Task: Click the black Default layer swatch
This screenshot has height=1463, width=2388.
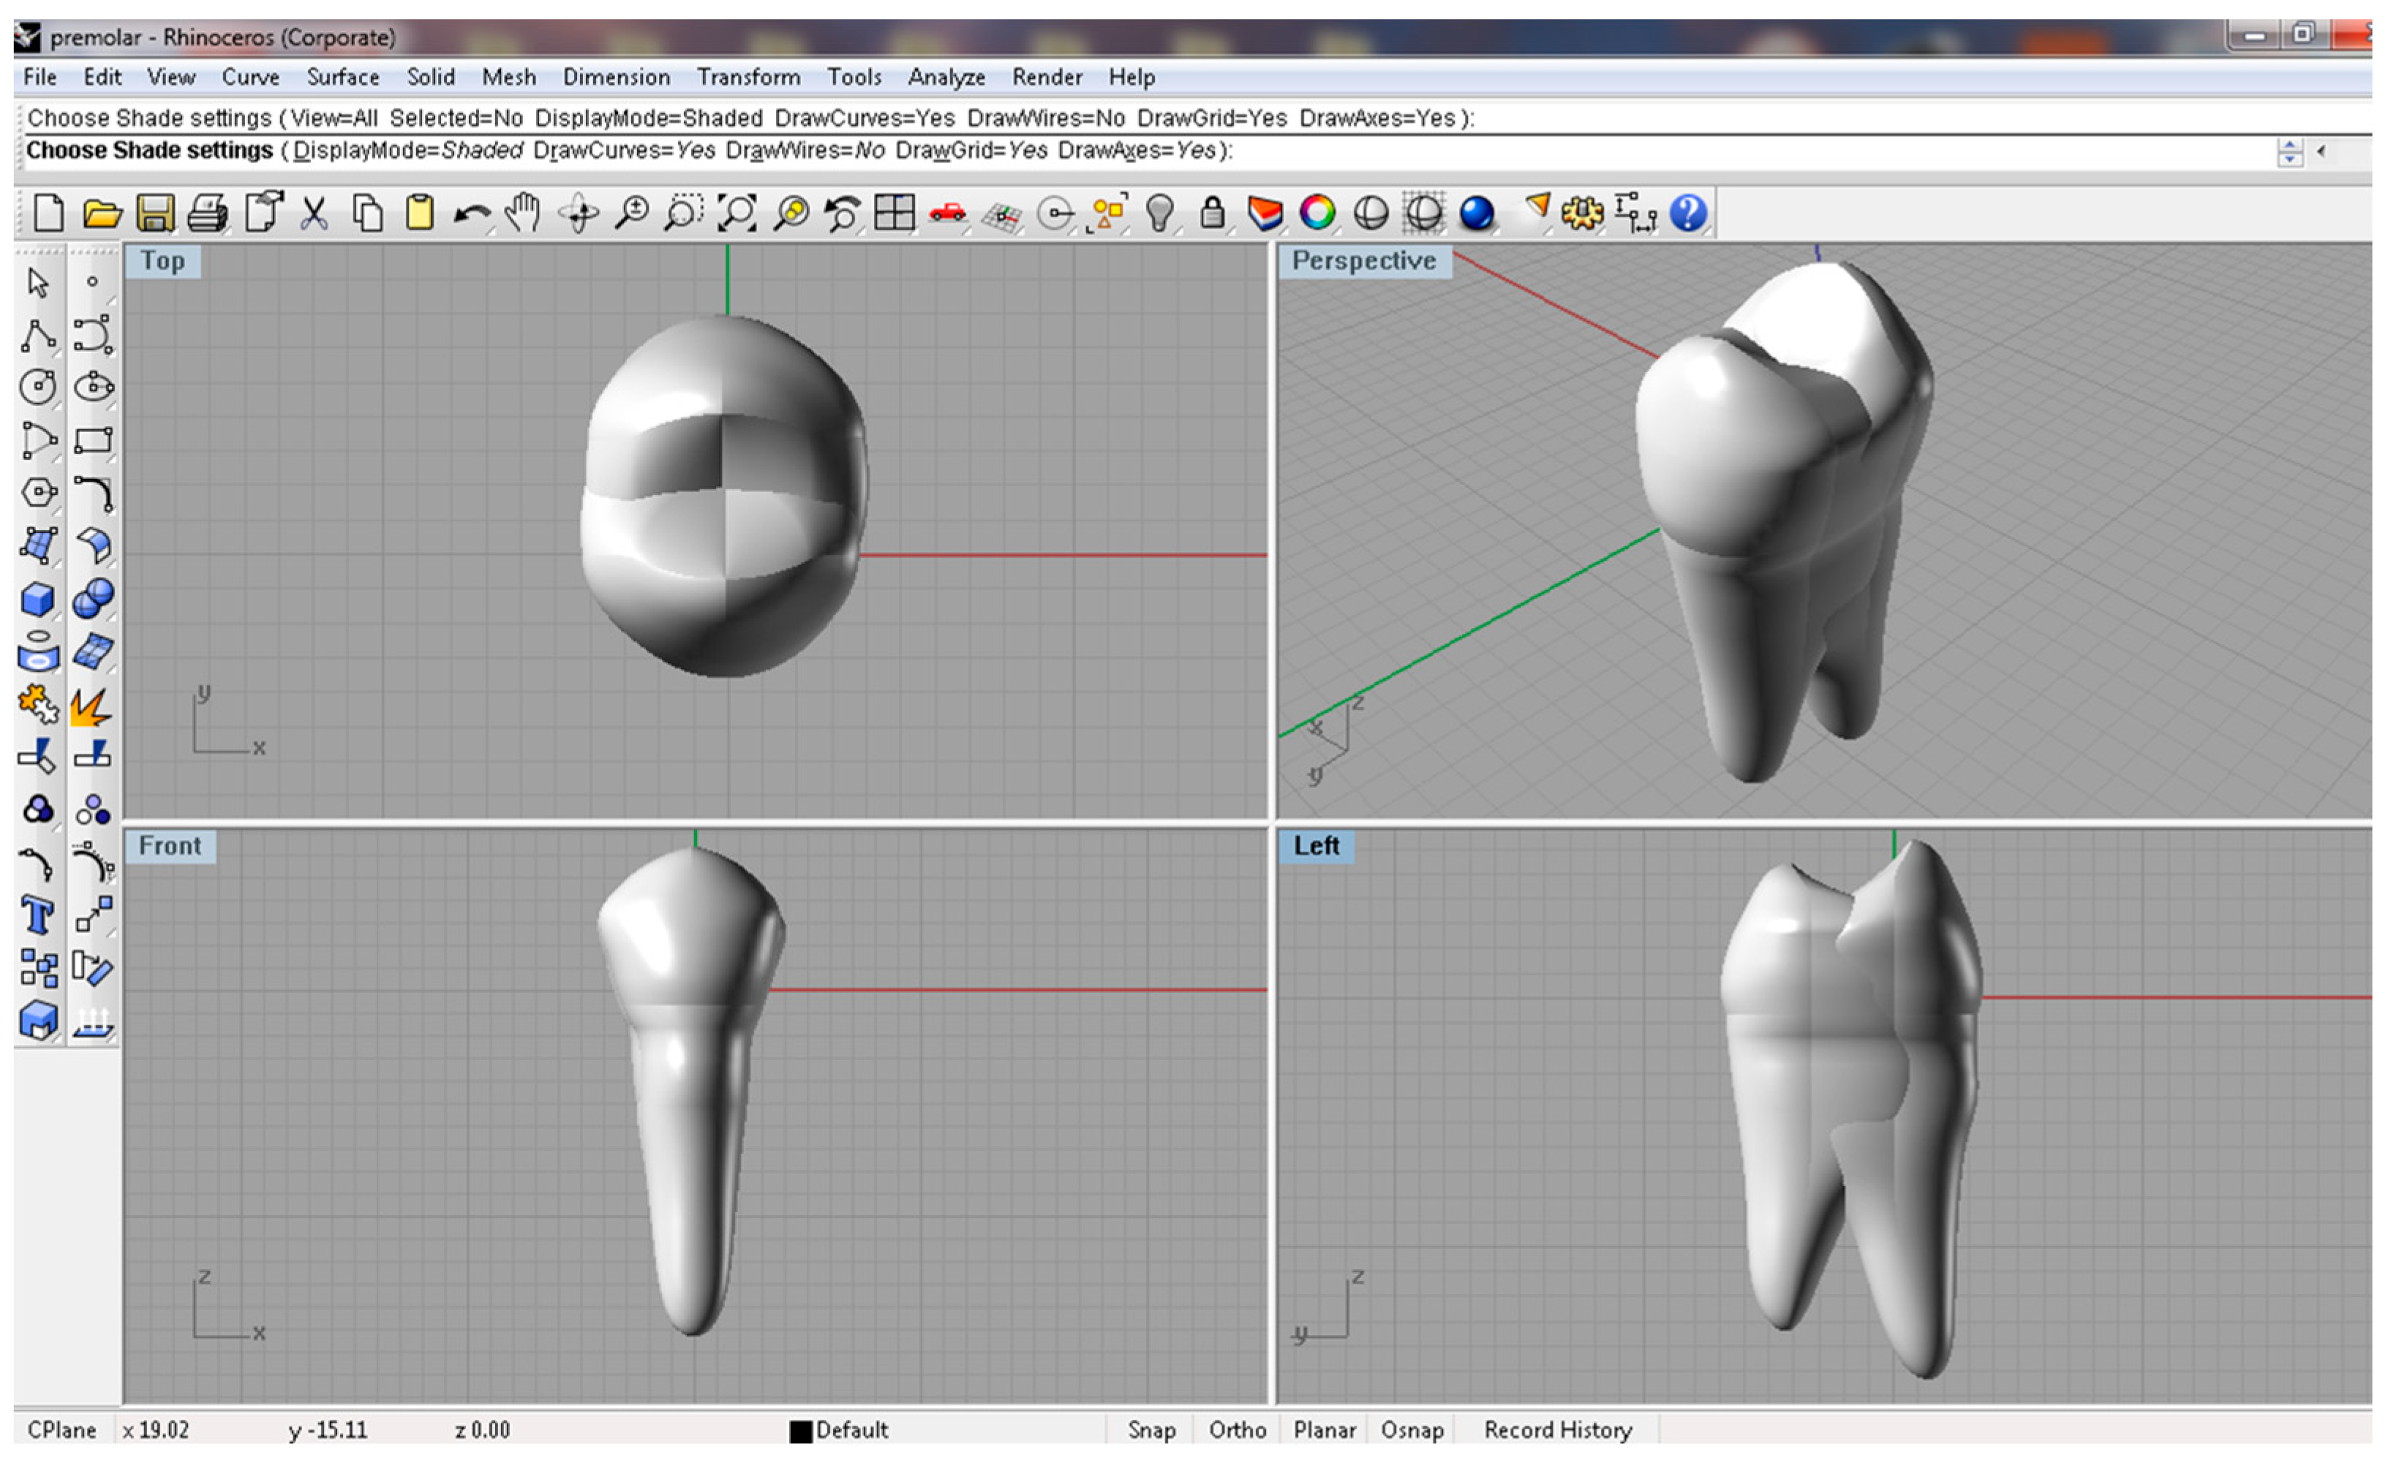Action: tap(801, 1431)
